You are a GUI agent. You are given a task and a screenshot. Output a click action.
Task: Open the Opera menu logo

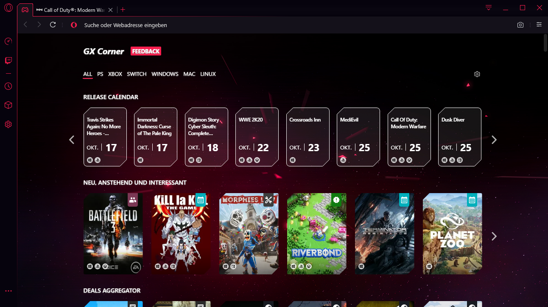(x=8, y=8)
